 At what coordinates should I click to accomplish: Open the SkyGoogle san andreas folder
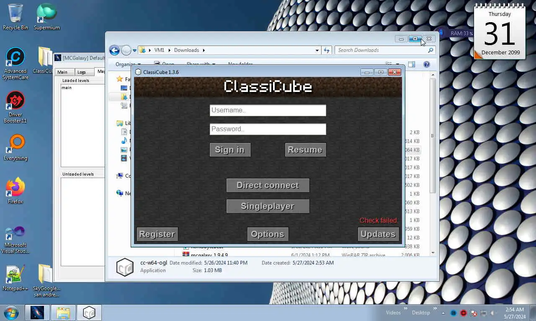pyautogui.click(x=46, y=280)
